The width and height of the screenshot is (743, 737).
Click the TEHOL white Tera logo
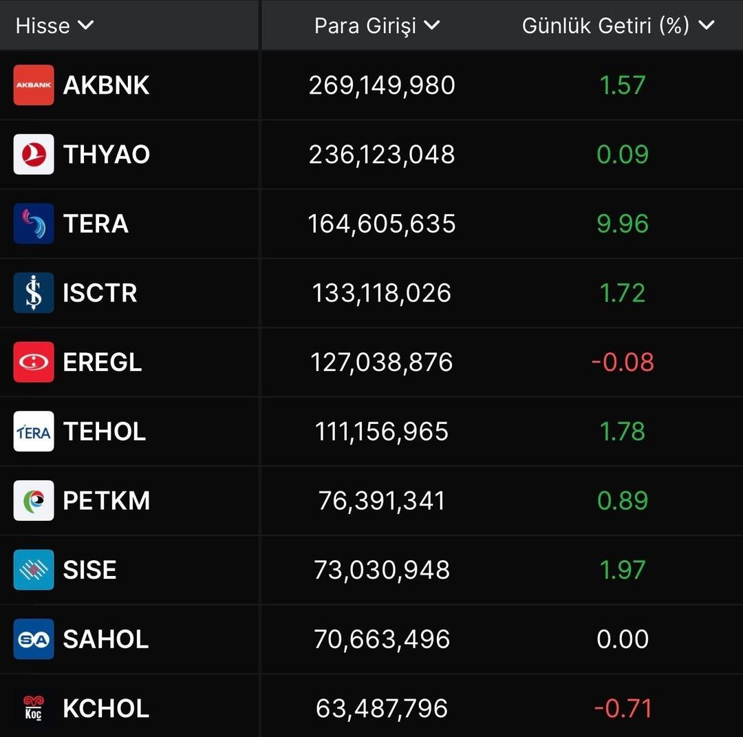tap(34, 431)
